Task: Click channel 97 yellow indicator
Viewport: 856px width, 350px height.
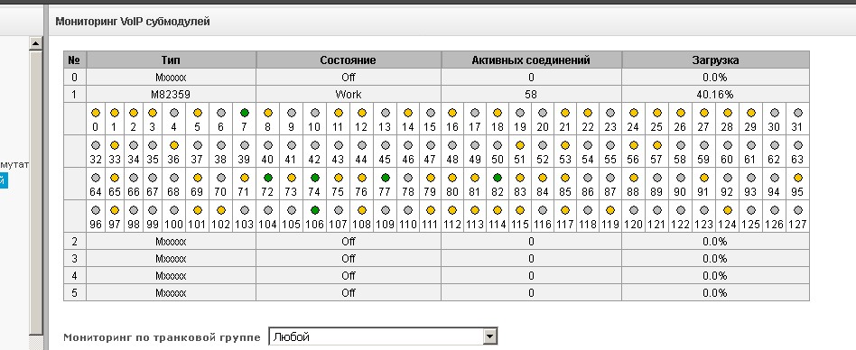Action: coord(115,210)
